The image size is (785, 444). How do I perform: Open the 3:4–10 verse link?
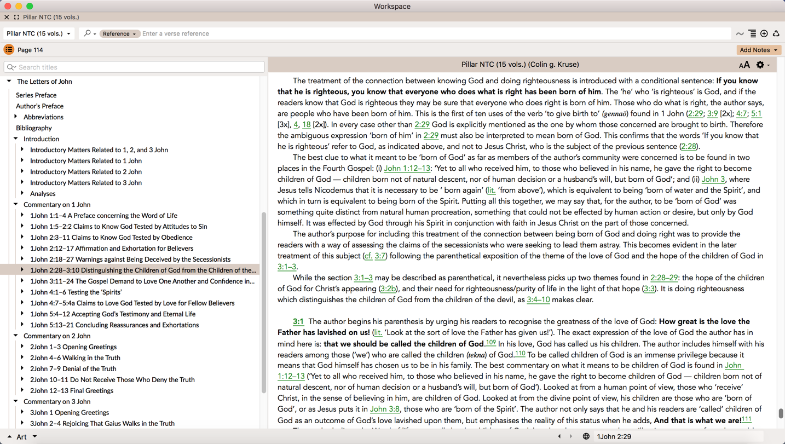[538, 299]
